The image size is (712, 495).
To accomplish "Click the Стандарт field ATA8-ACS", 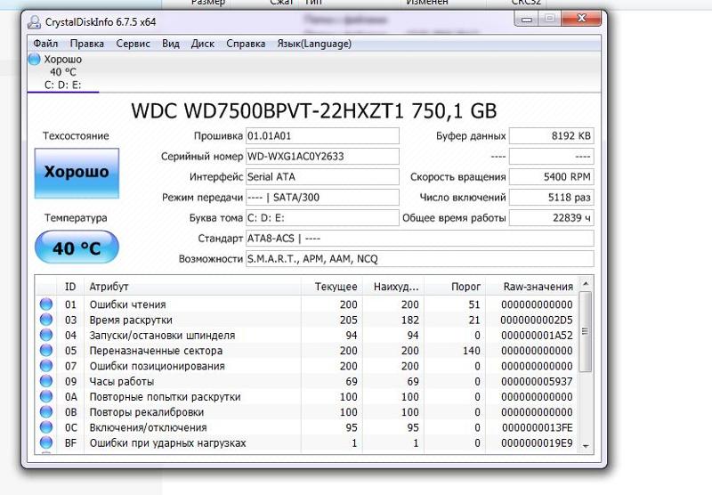I will pyautogui.click(x=419, y=238).
